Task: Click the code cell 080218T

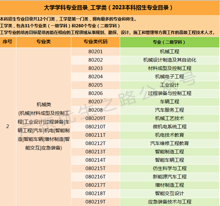Action: [96, 193]
